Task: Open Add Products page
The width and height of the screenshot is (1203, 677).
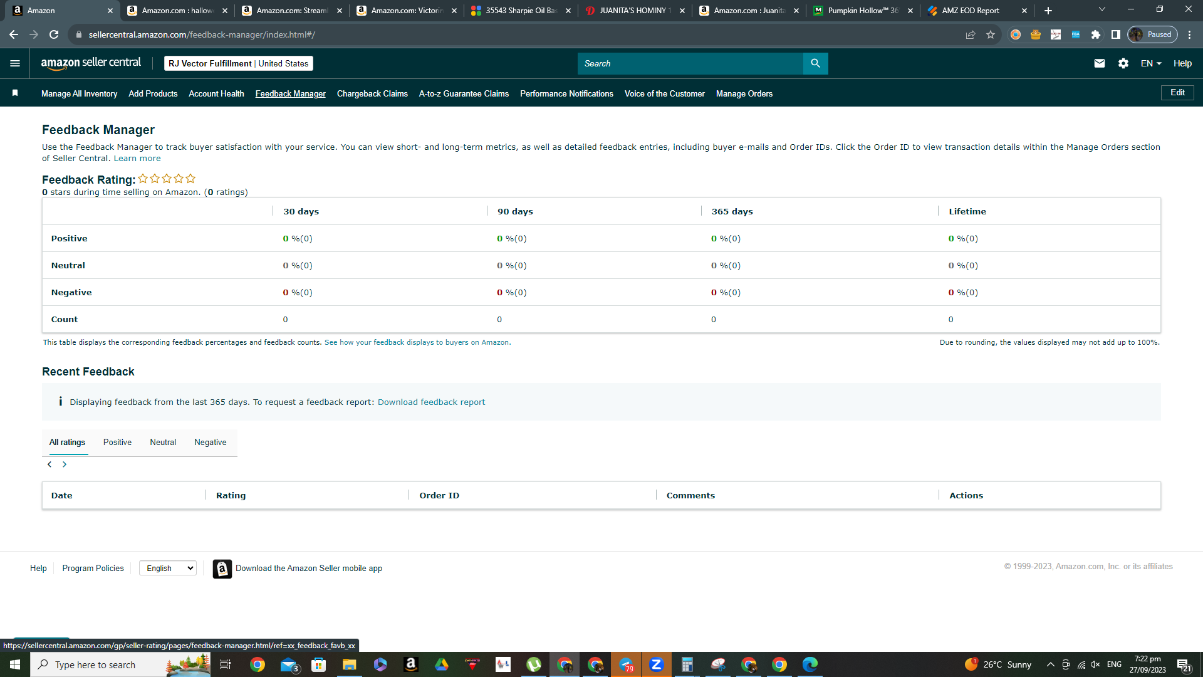Action: coord(153,93)
